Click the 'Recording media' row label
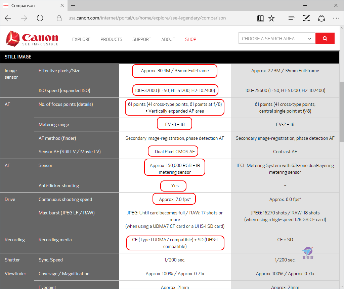Viewport: 344px width, 289px height. [x=55, y=240]
